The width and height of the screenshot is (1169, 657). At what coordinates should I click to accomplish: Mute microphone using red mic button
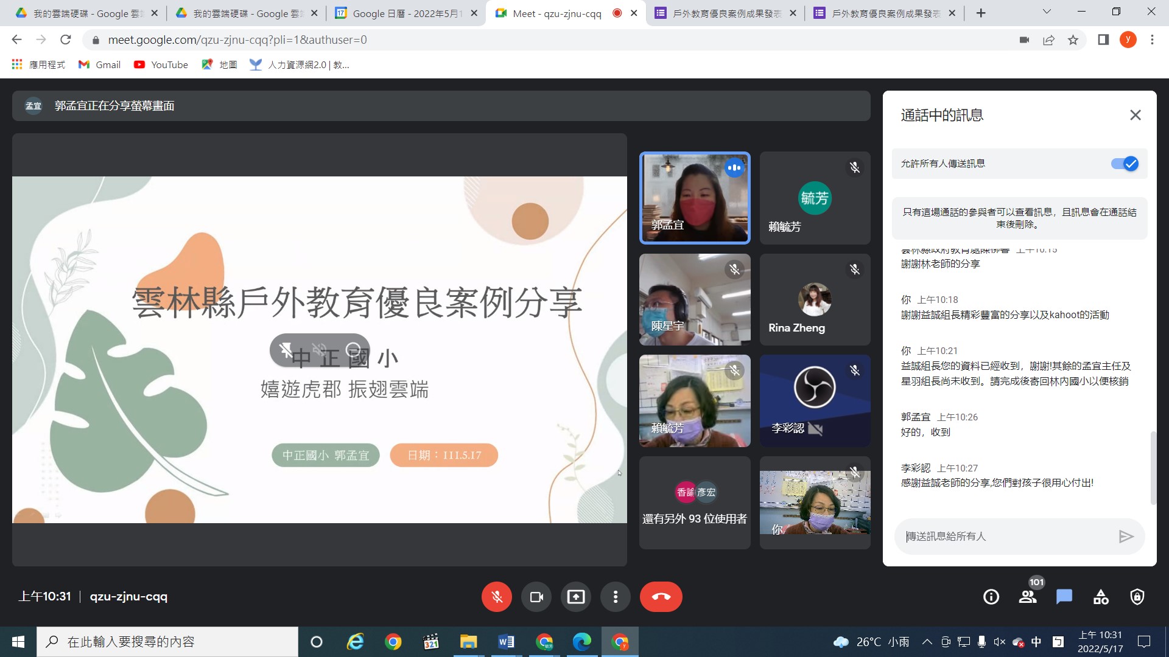pyautogui.click(x=496, y=597)
